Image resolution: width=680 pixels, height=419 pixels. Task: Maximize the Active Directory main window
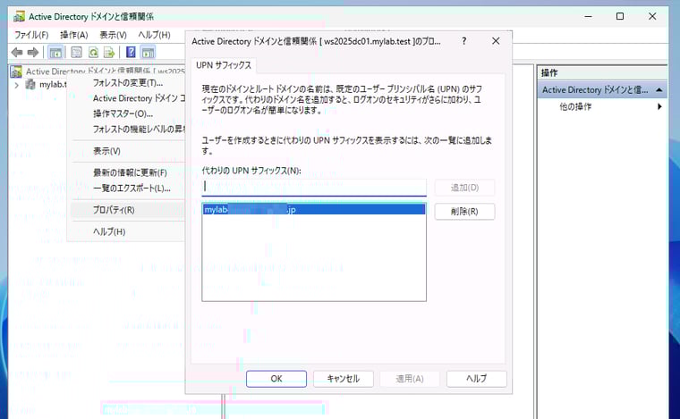click(620, 16)
